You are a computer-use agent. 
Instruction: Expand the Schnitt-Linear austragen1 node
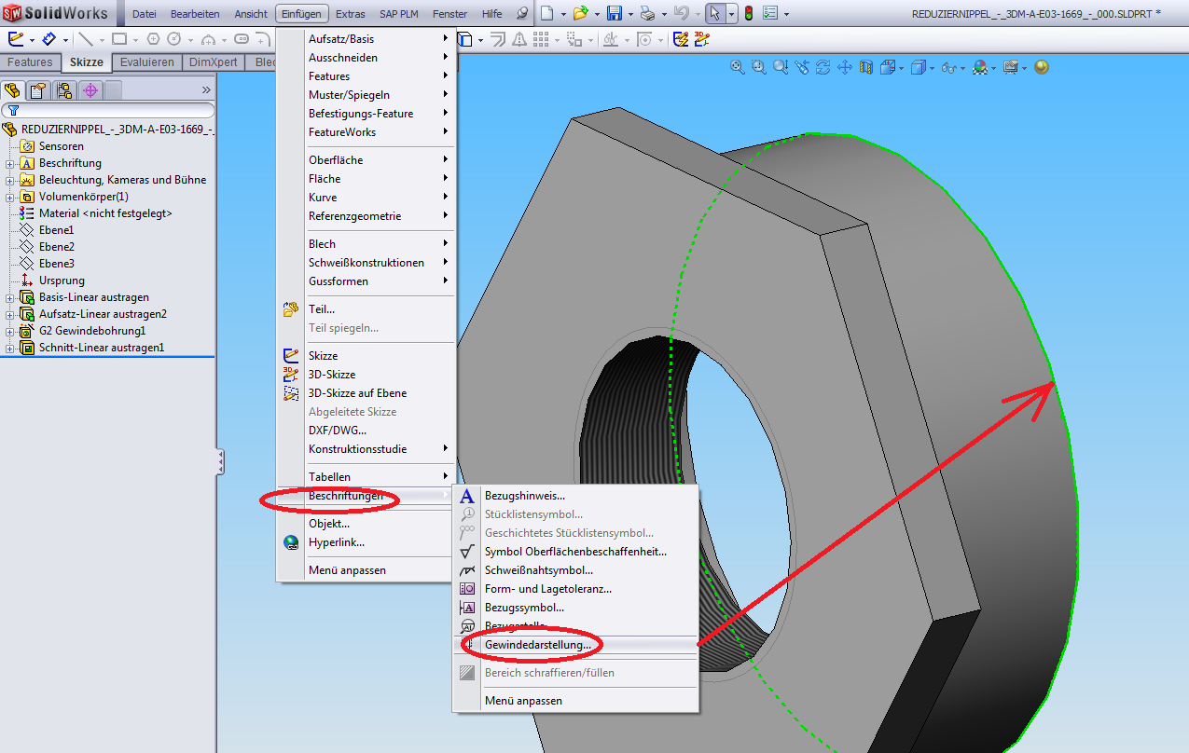click(9, 348)
